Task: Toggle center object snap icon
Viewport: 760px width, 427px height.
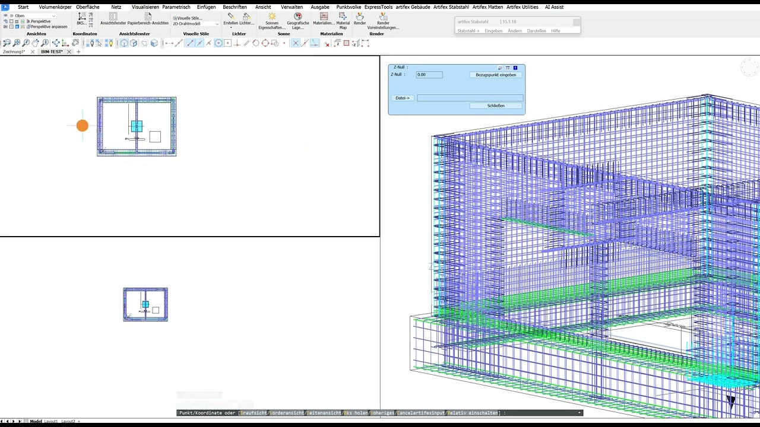Action: click(x=218, y=43)
